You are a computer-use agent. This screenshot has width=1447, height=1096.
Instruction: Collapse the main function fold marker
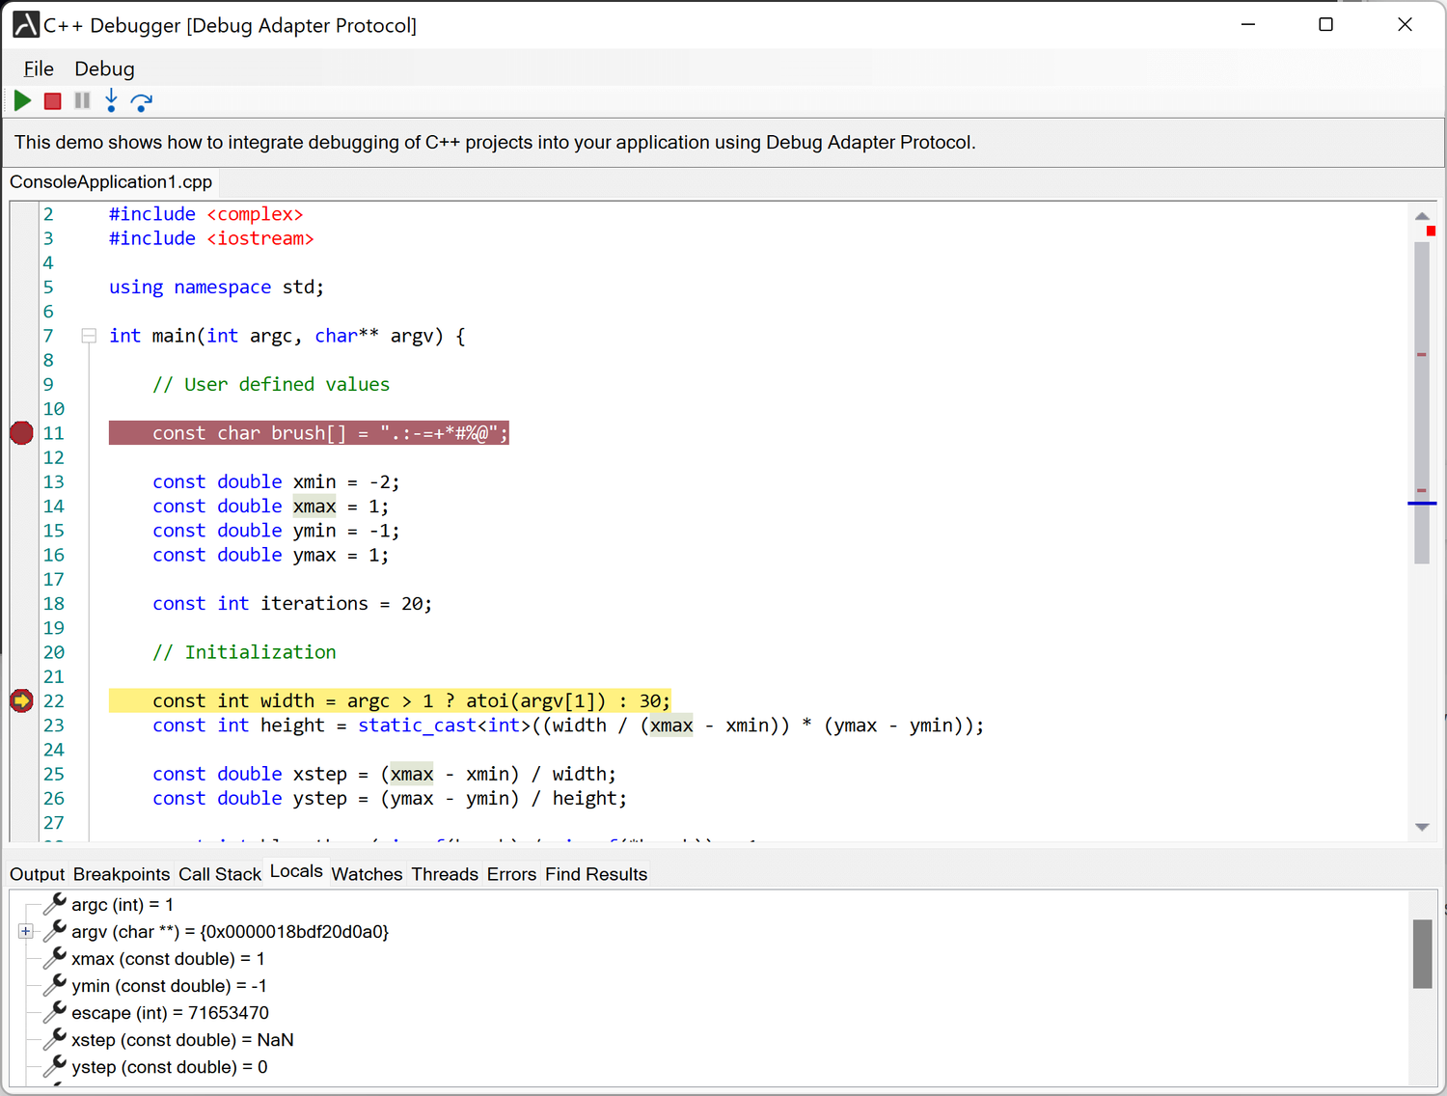pyautogui.click(x=88, y=335)
